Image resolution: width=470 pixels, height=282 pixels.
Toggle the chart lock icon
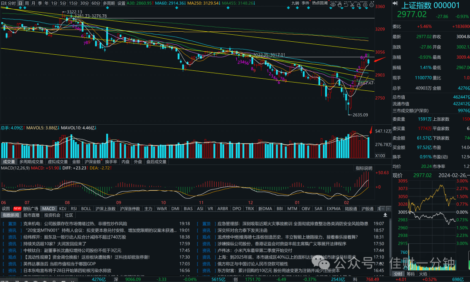click(359, 5)
